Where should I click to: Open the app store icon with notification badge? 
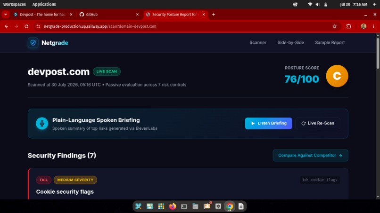207,206
